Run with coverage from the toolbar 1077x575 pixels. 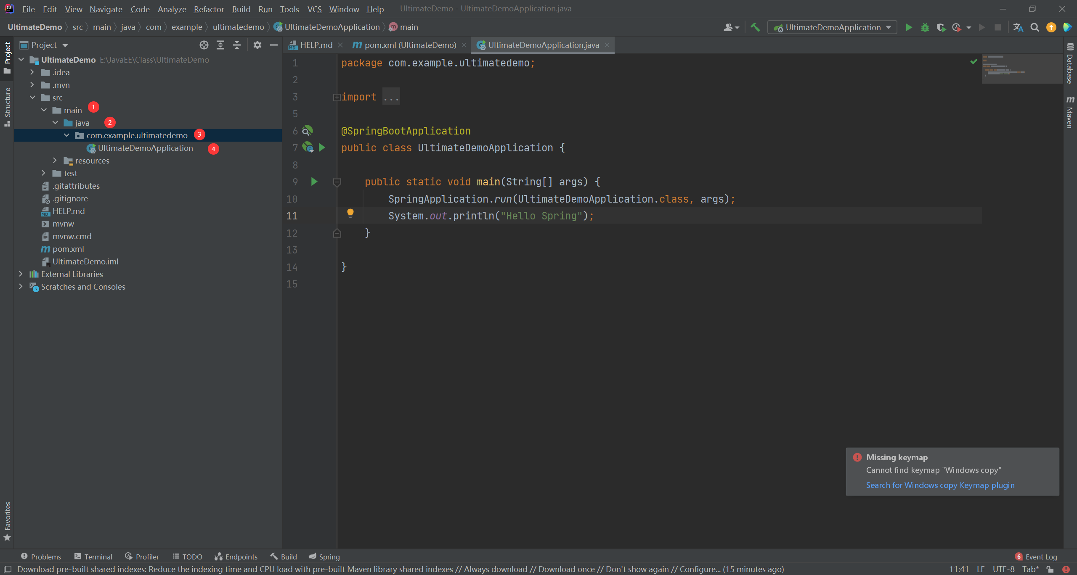coord(941,27)
